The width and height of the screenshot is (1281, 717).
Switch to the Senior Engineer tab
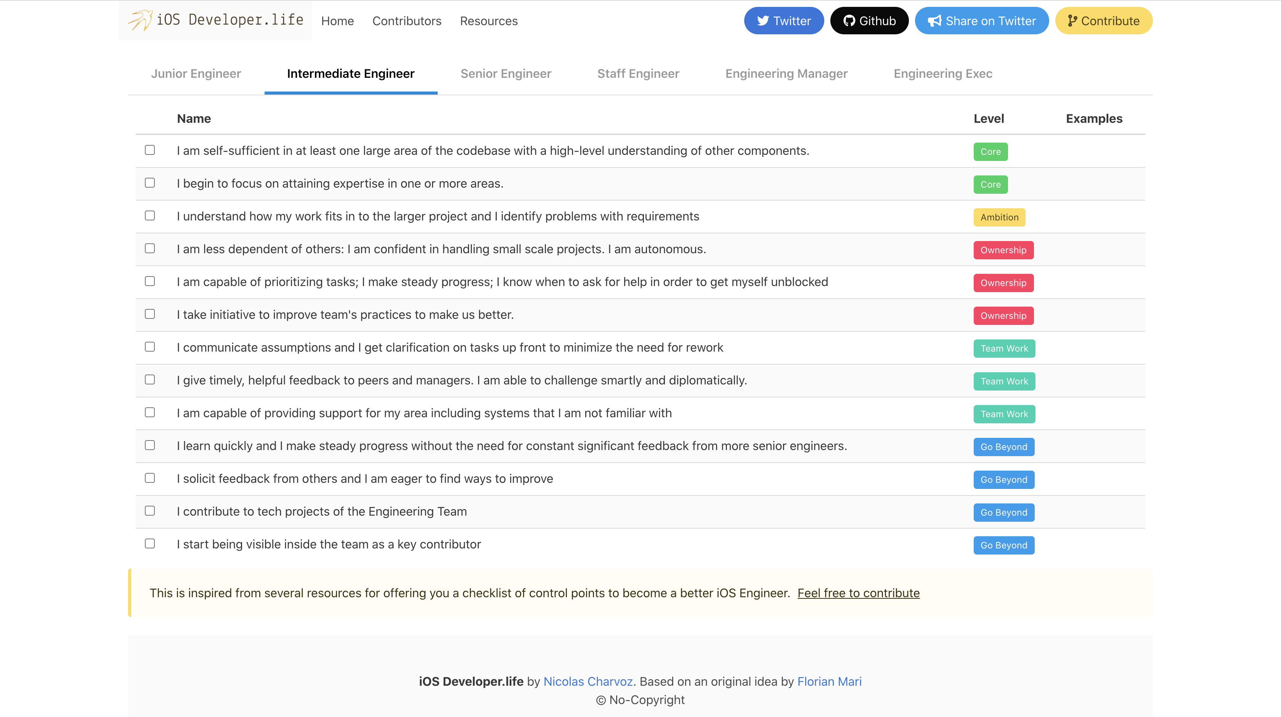(506, 73)
